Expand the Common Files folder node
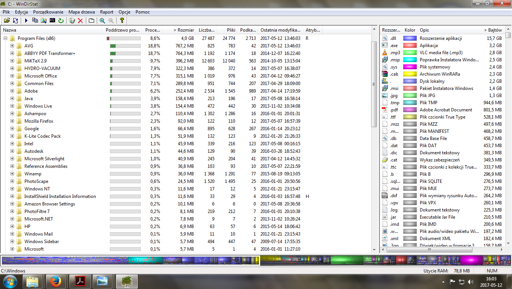 [12, 84]
